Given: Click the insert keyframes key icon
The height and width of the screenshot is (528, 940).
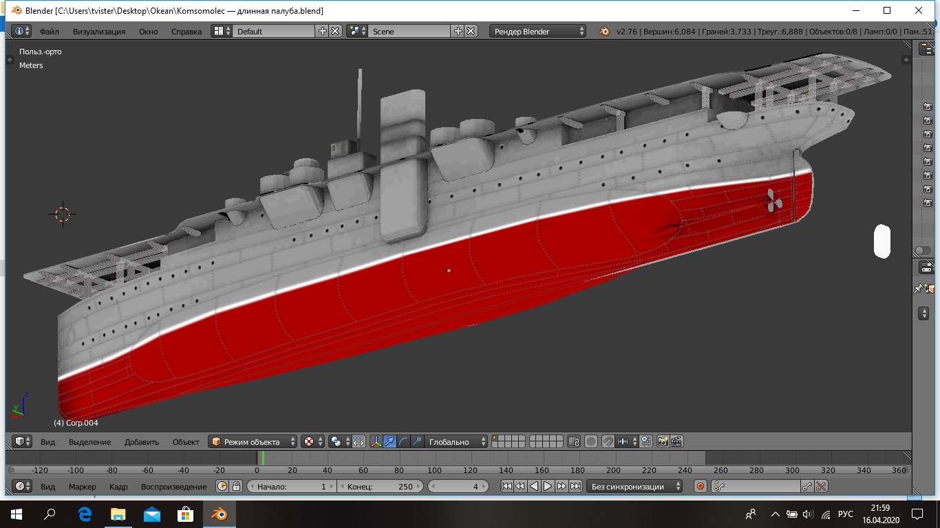Looking at the screenshot, I should coord(807,487).
